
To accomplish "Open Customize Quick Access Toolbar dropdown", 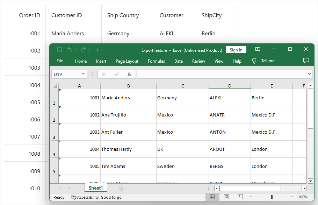I will point(97,50).
